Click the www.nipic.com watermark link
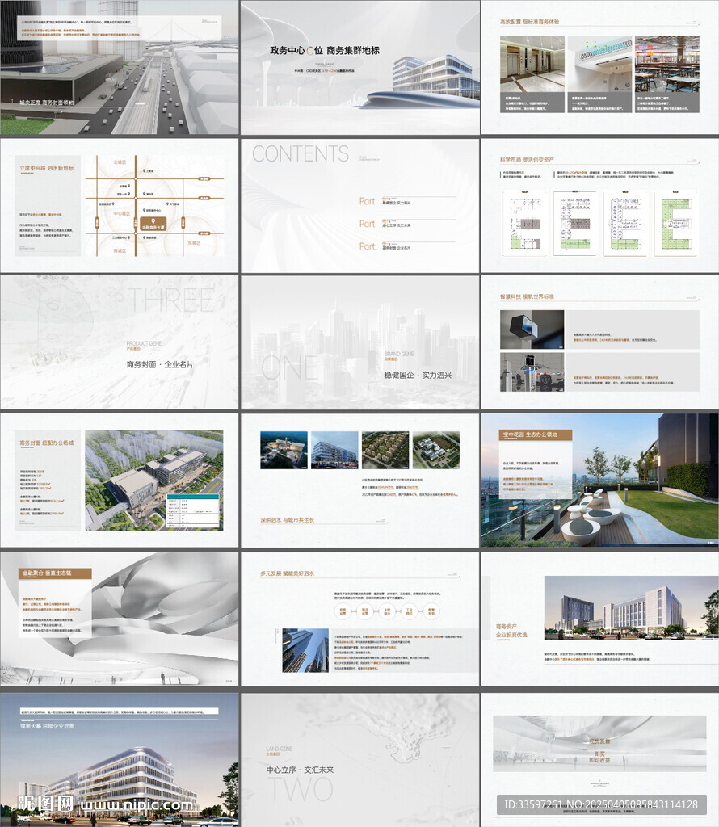719x827 pixels. (137, 805)
